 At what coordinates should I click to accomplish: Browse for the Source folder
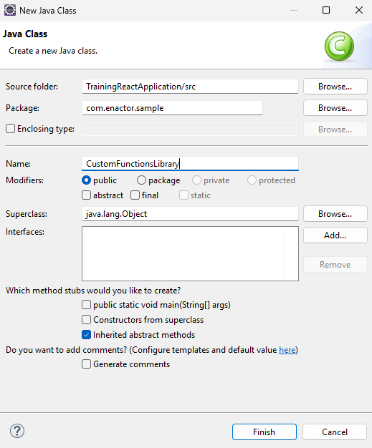[x=335, y=87]
